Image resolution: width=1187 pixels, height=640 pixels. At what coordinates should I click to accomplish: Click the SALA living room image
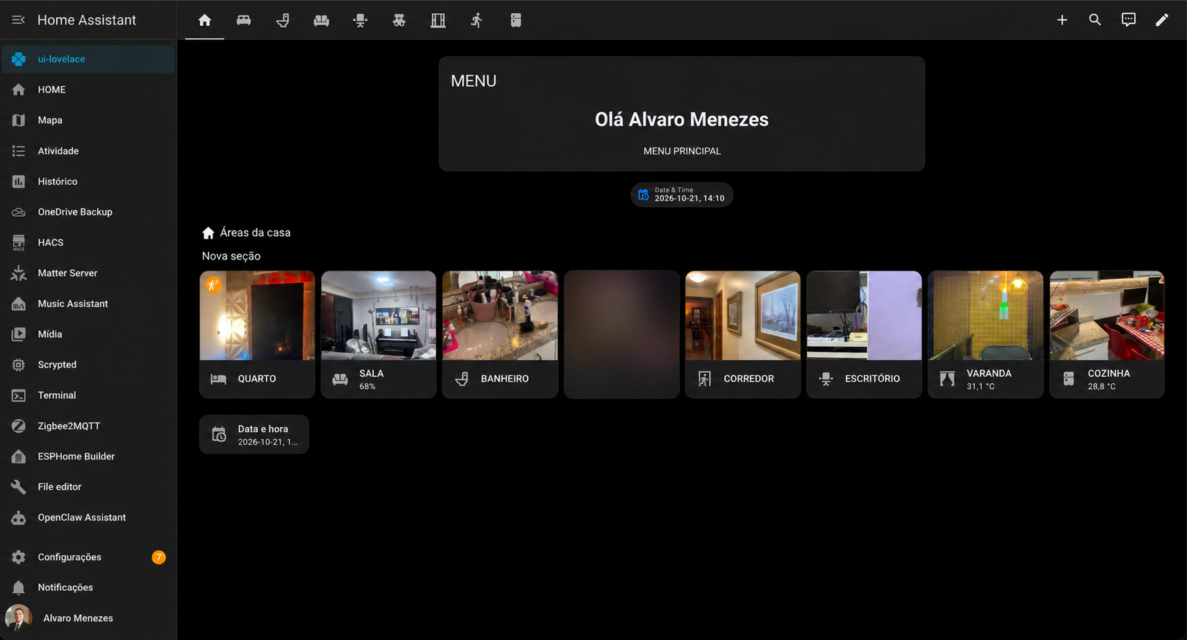pyautogui.click(x=378, y=315)
